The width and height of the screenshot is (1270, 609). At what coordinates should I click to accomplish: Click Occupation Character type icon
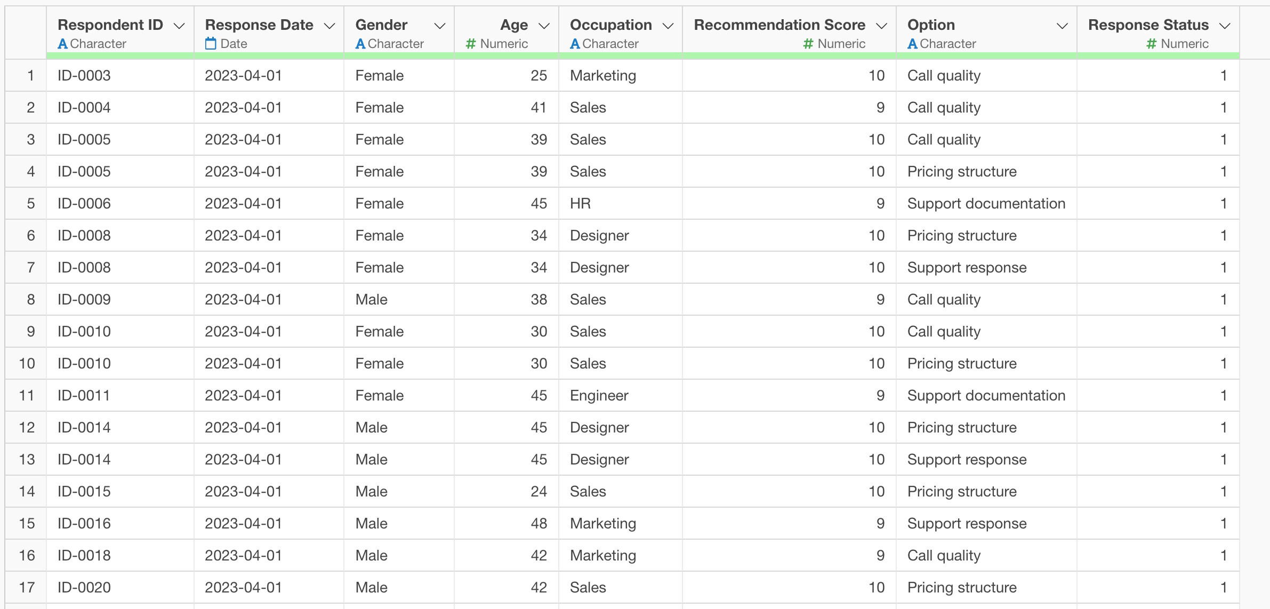pyautogui.click(x=575, y=44)
